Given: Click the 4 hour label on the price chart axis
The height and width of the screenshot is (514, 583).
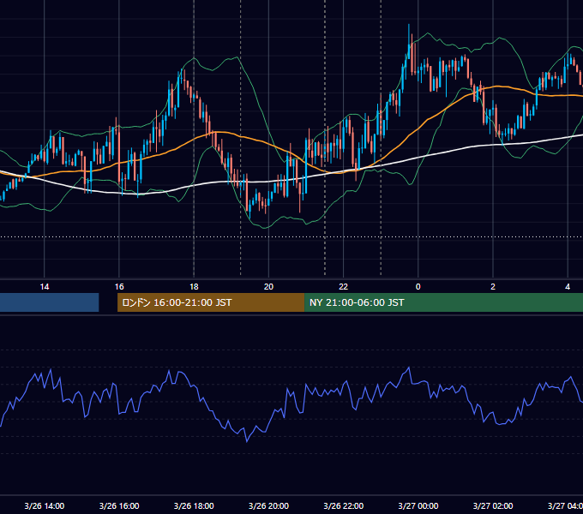Looking at the screenshot, I should (x=568, y=287).
